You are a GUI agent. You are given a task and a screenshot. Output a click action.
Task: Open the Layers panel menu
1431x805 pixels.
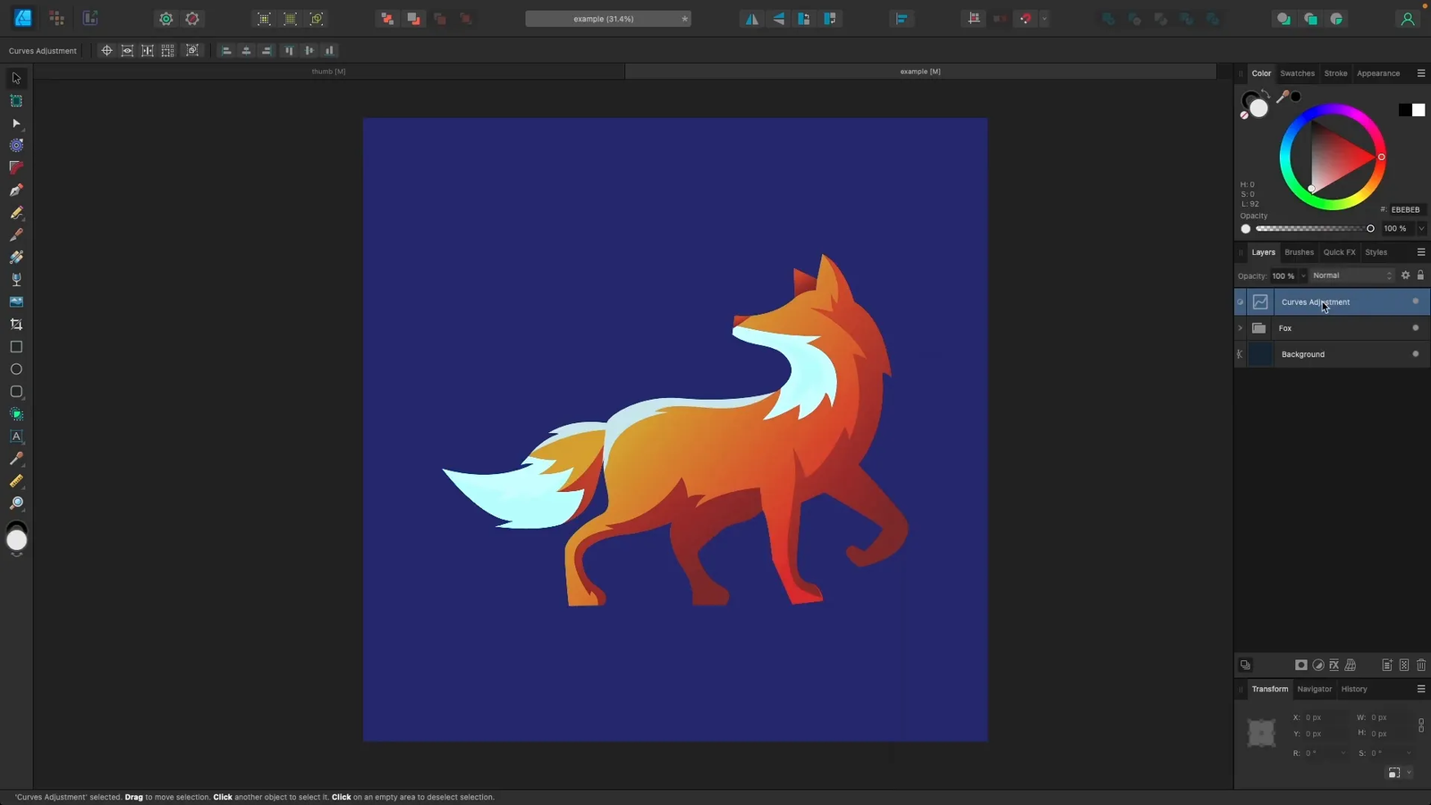1421,252
